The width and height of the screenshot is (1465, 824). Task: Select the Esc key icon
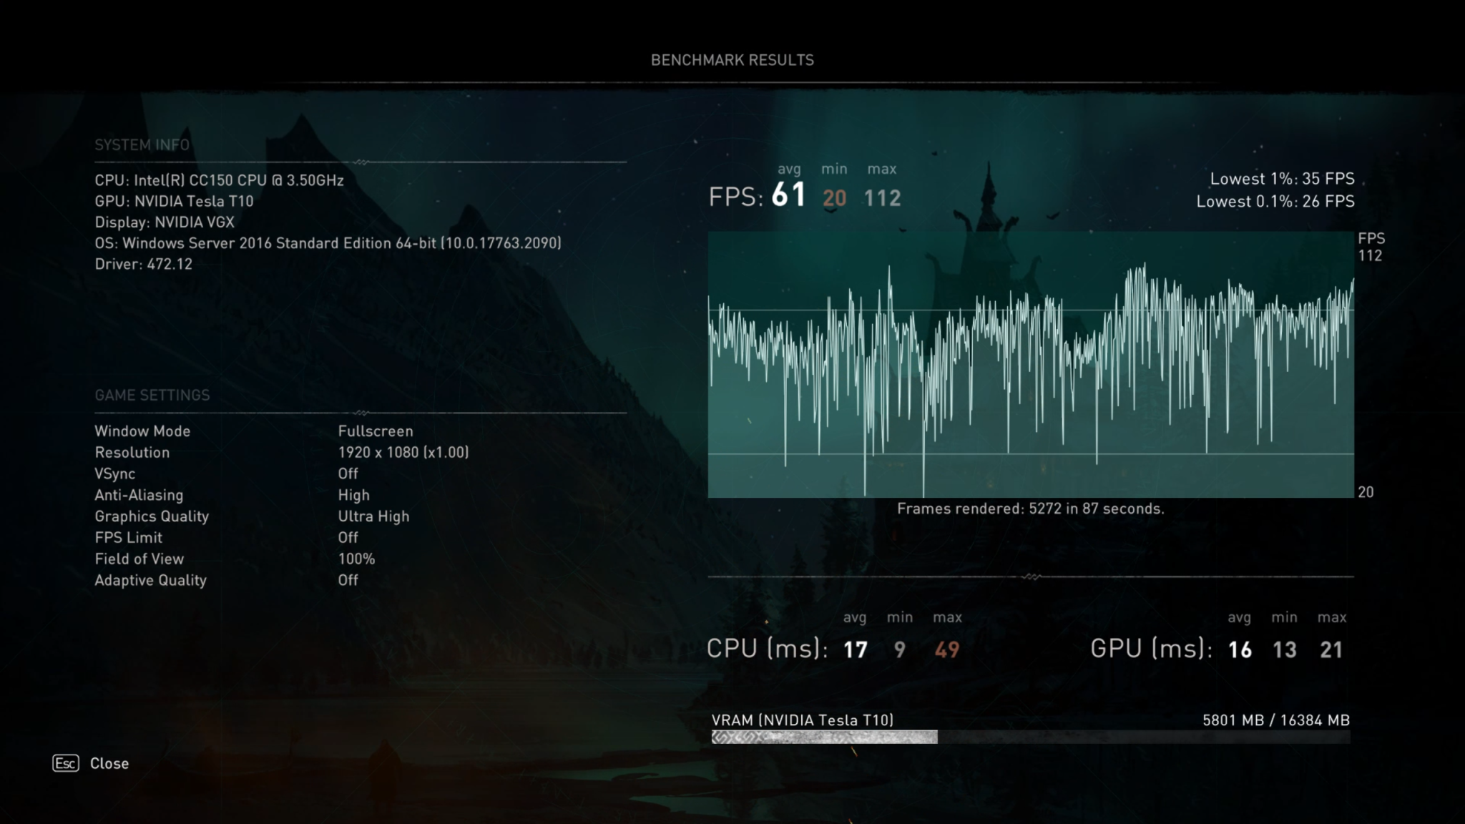tap(65, 764)
